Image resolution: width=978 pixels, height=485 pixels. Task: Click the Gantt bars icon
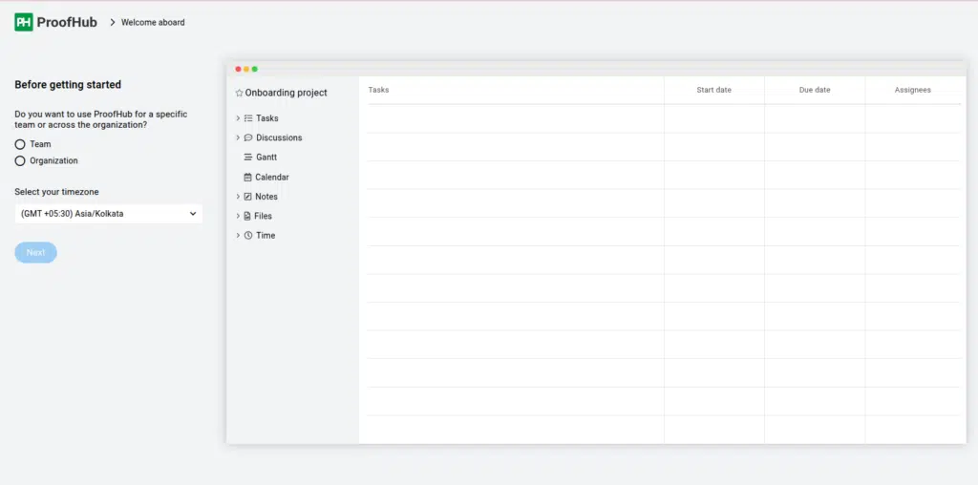tap(248, 158)
